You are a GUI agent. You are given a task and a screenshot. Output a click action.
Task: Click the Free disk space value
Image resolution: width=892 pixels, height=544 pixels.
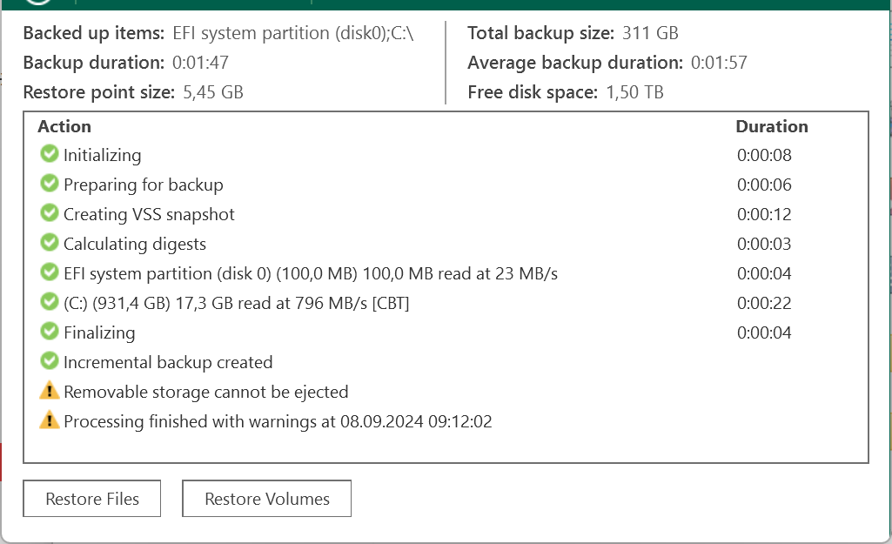click(x=634, y=91)
